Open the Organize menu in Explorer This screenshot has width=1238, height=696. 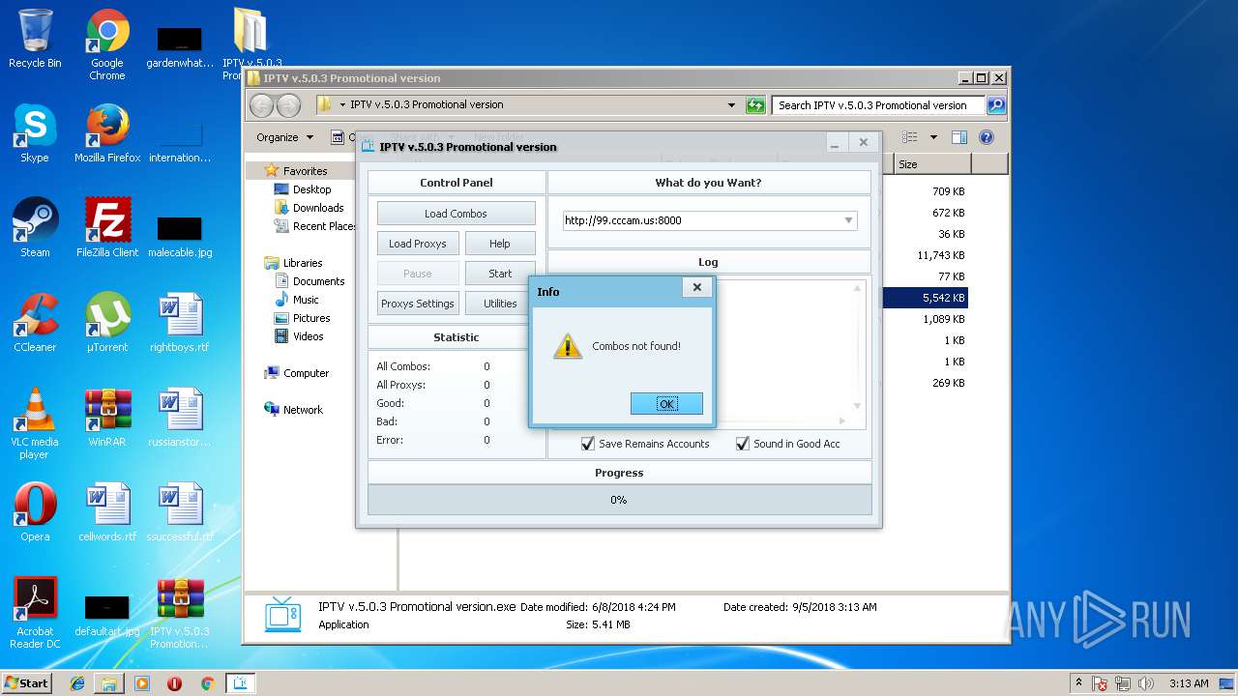pos(284,137)
